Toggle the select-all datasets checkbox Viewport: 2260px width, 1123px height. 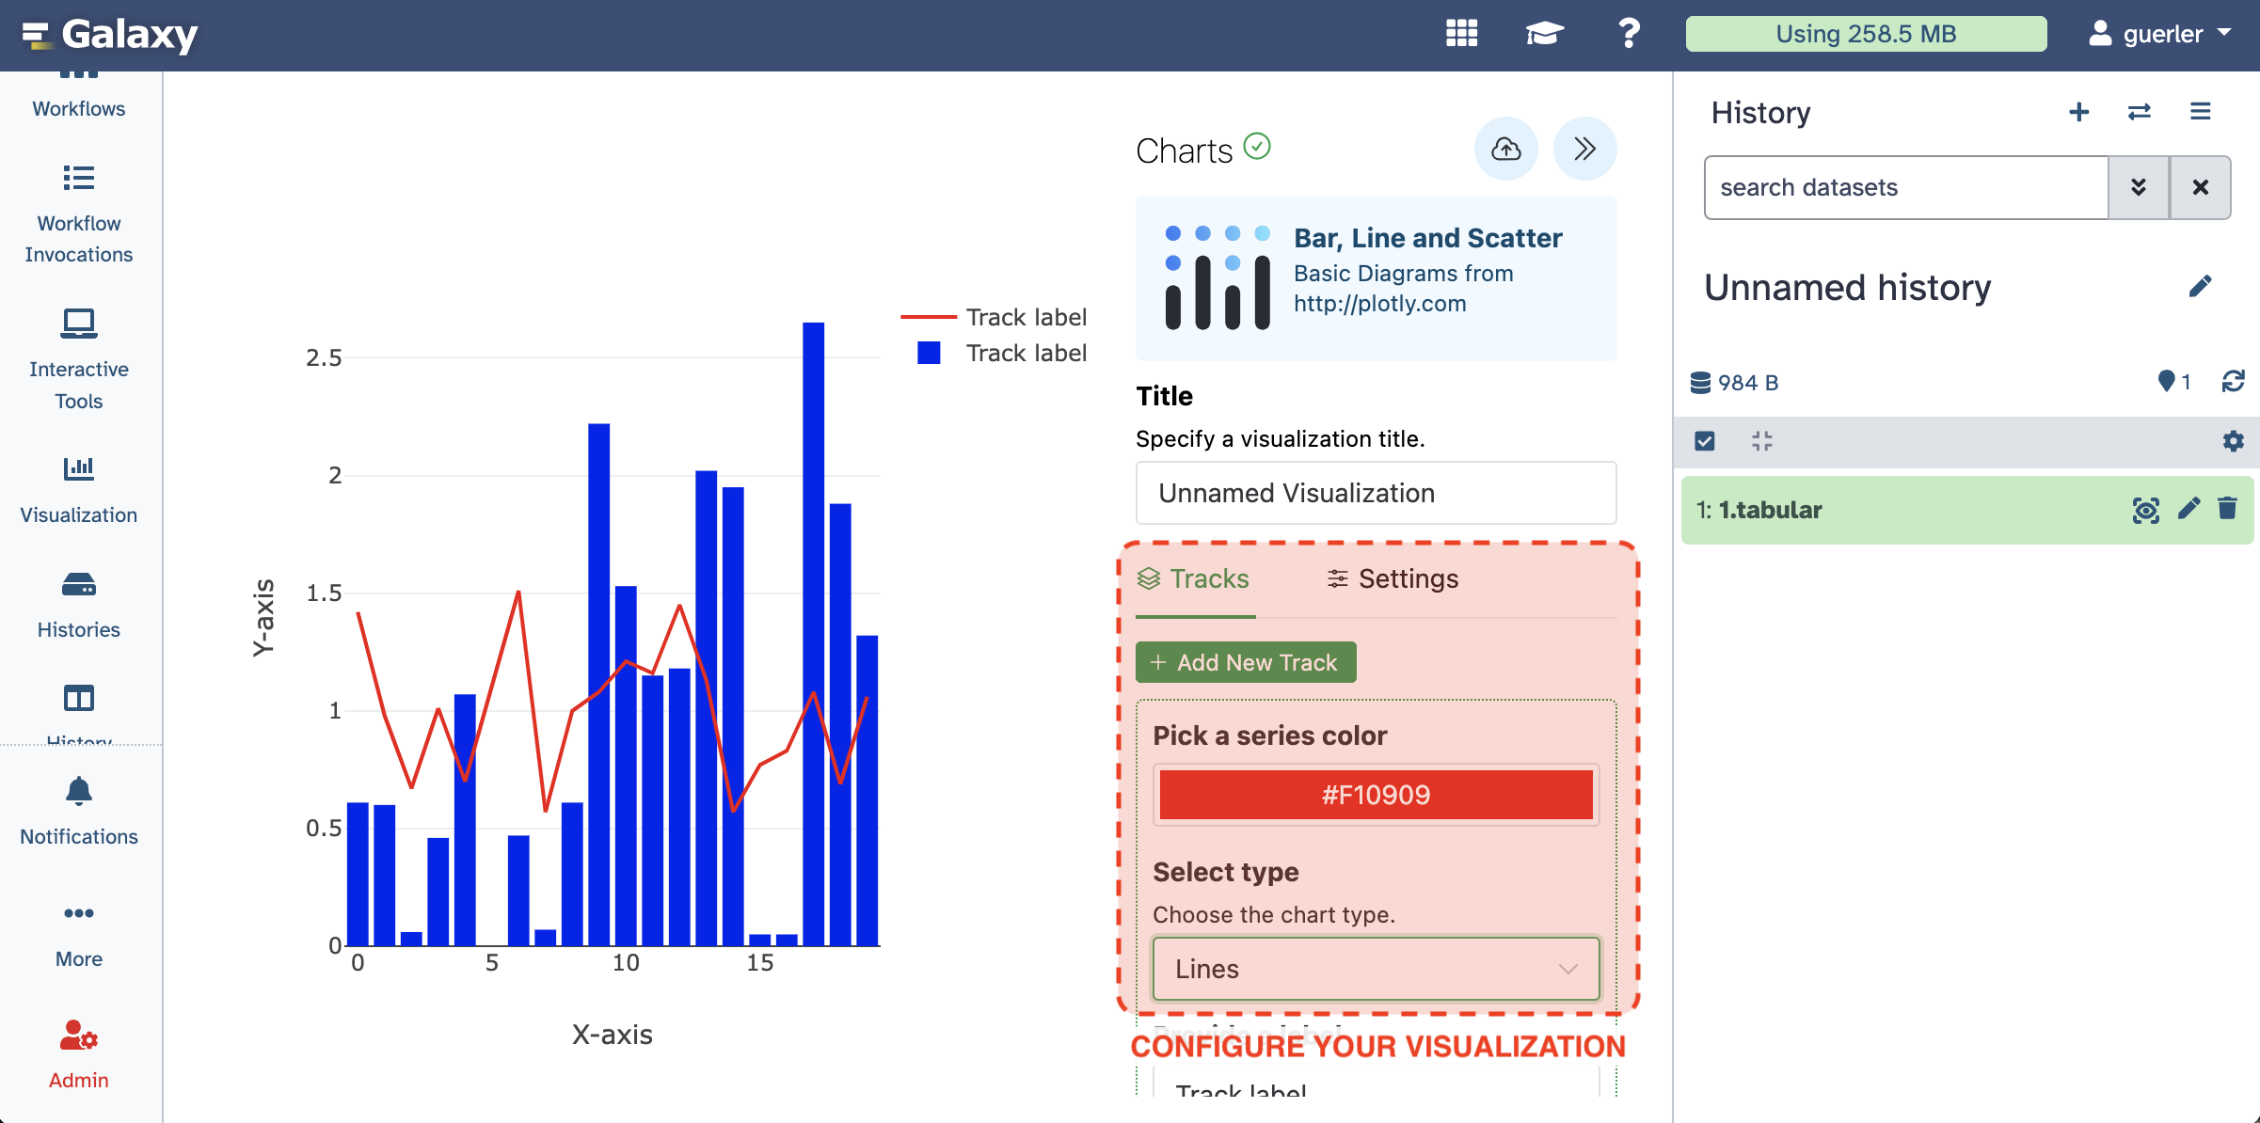click(x=1704, y=441)
